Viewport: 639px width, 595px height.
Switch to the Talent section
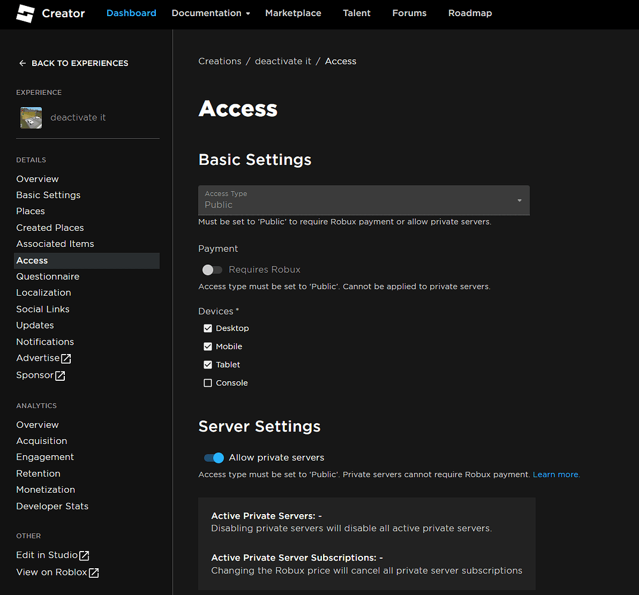click(x=356, y=12)
